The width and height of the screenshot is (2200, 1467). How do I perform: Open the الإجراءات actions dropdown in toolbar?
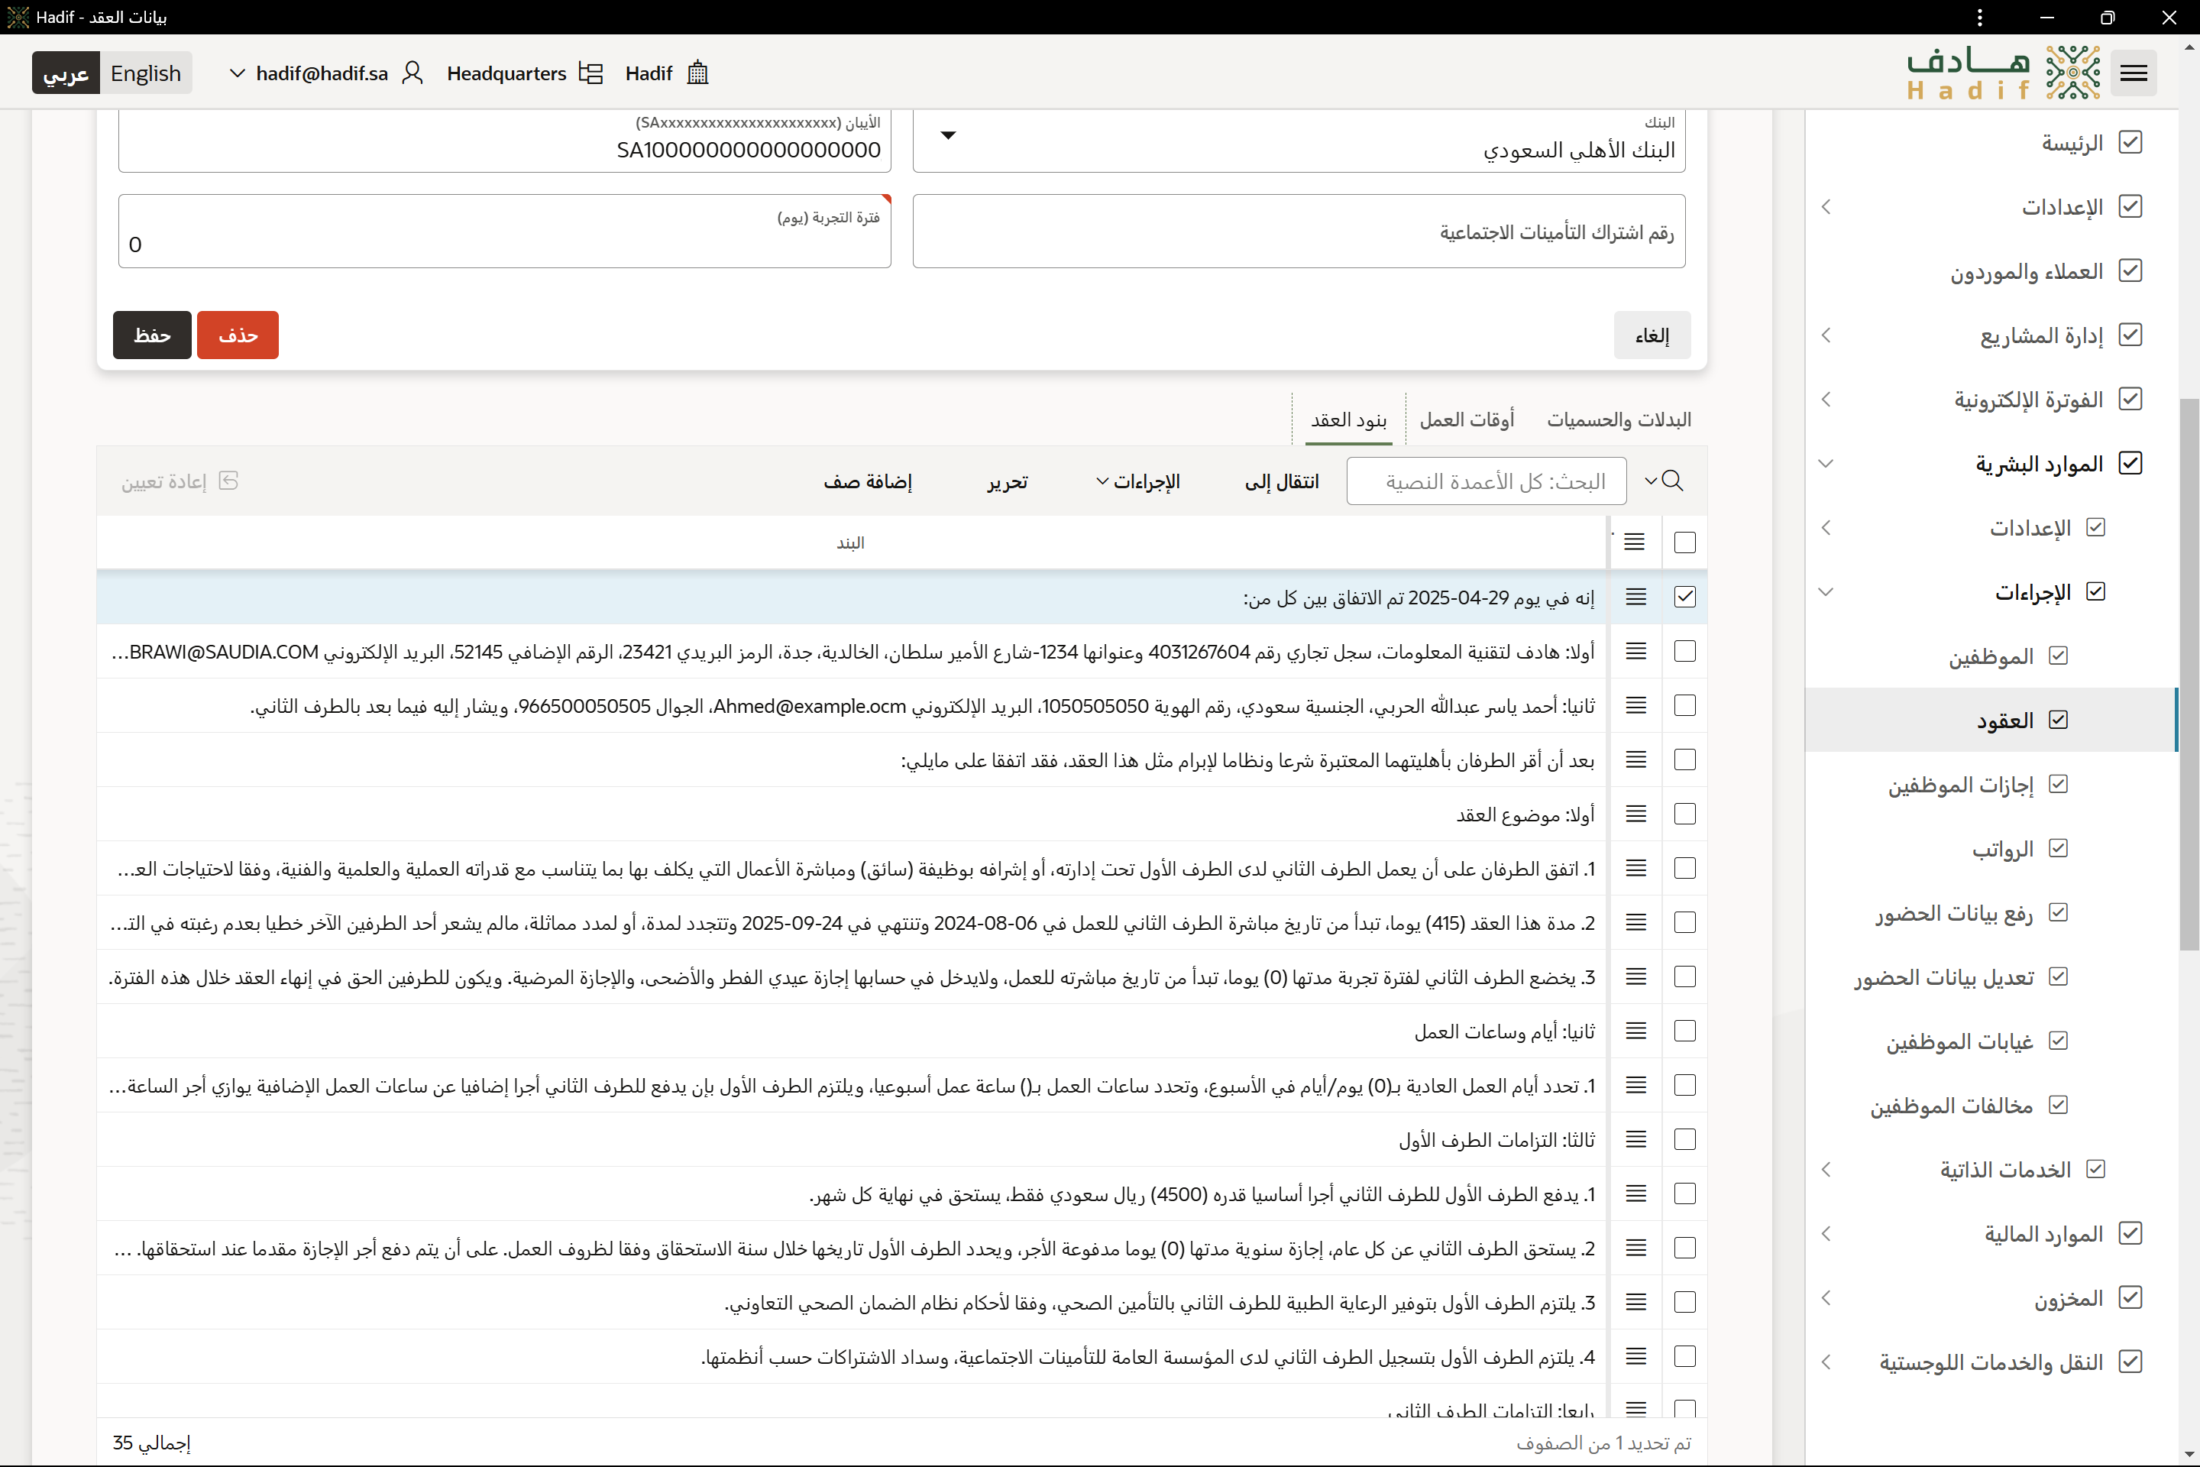click(x=1137, y=482)
